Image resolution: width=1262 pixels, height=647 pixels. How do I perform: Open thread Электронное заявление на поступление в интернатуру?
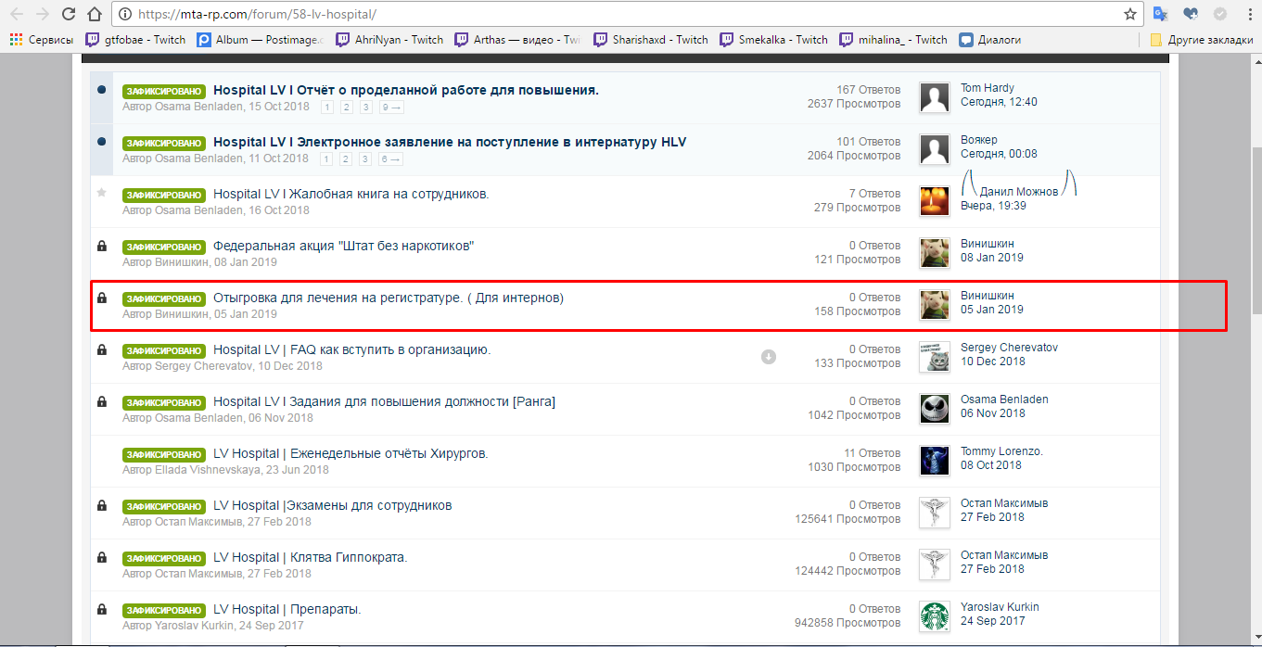tap(450, 142)
